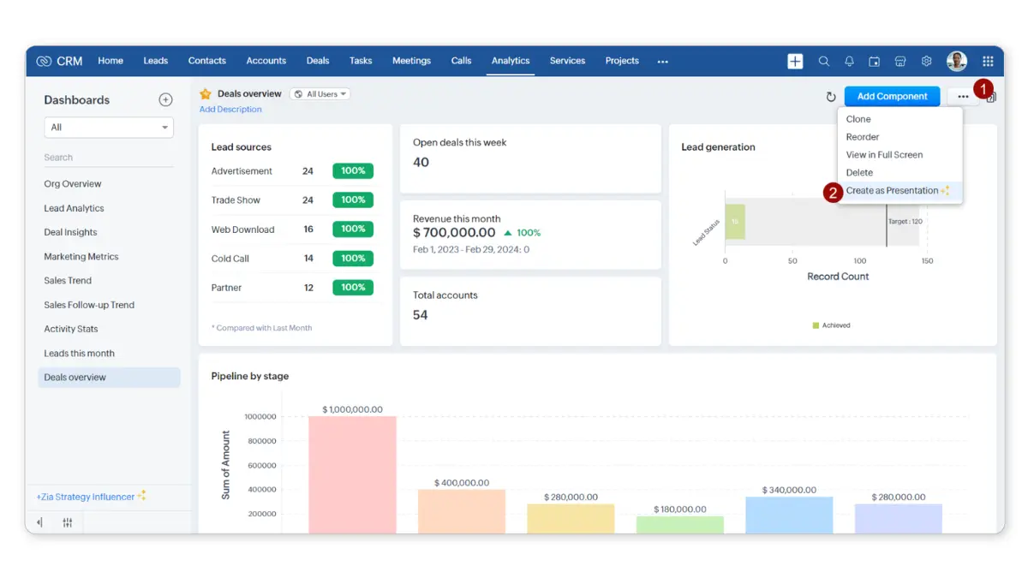Open the All dashboards dropdown
The image size is (1028, 578).
click(x=108, y=127)
